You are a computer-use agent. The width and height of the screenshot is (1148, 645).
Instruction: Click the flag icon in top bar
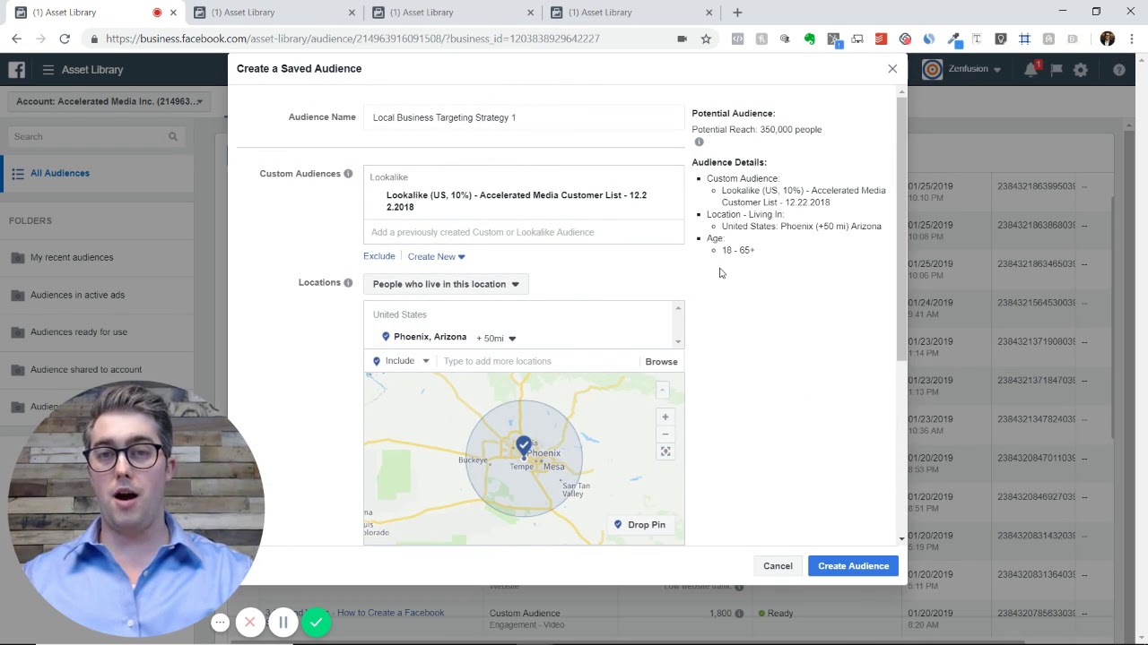[1057, 70]
